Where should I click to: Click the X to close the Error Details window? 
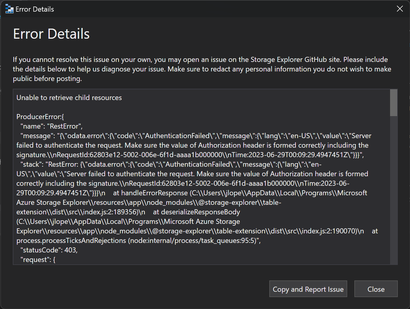click(x=400, y=9)
